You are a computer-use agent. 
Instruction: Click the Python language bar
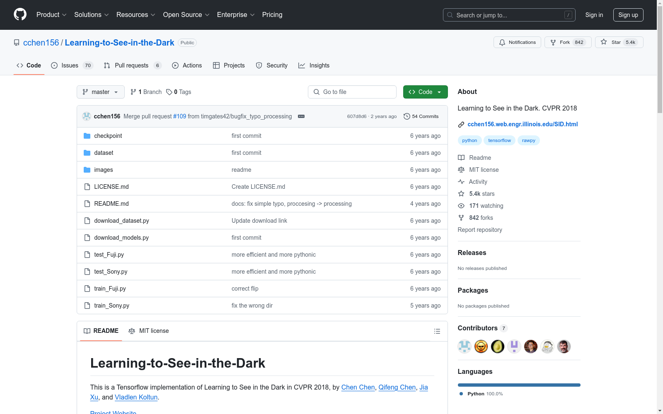pos(519,385)
